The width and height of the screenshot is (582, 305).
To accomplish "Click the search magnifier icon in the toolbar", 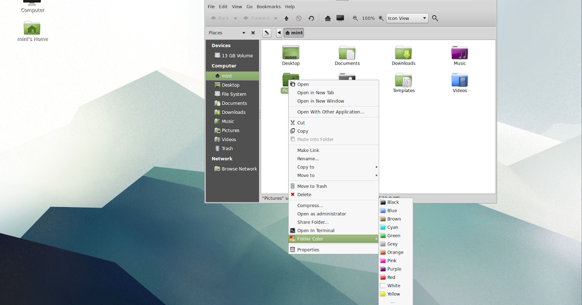I will pos(435,18).
